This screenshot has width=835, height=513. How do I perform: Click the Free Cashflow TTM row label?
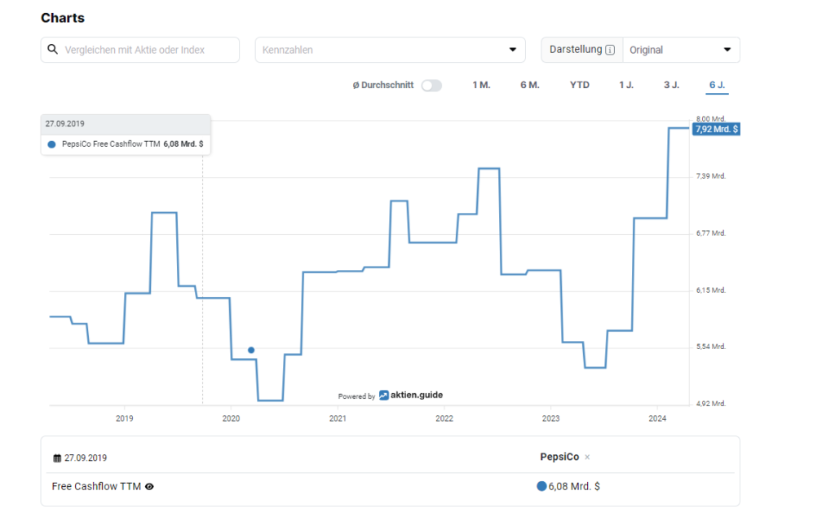(x=96, y=486)
